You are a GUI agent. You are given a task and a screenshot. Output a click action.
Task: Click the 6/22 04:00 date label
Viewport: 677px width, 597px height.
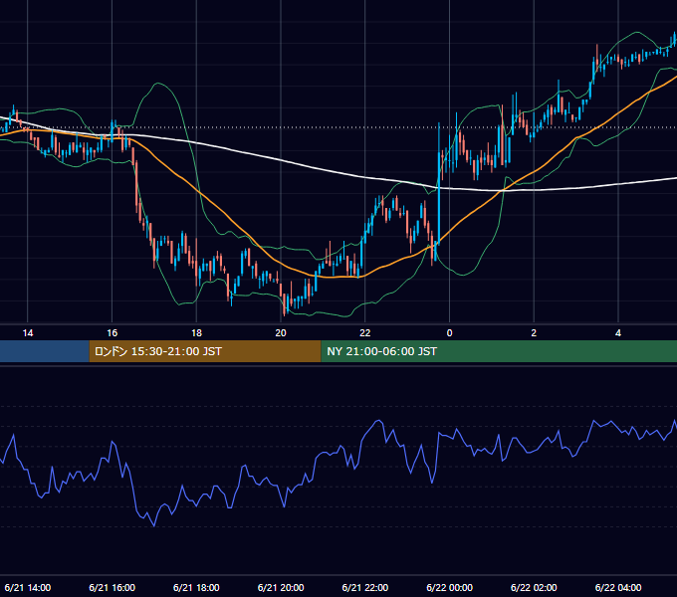click(x=618, y=587)
